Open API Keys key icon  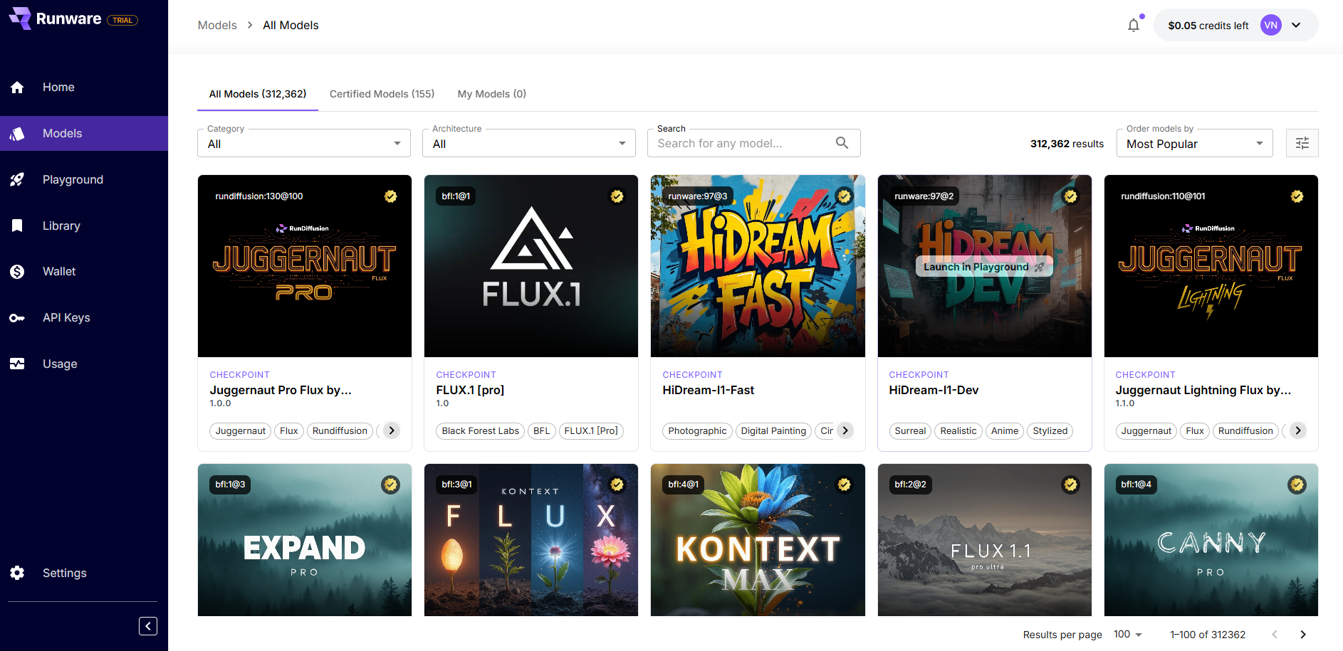coord(17,318)
